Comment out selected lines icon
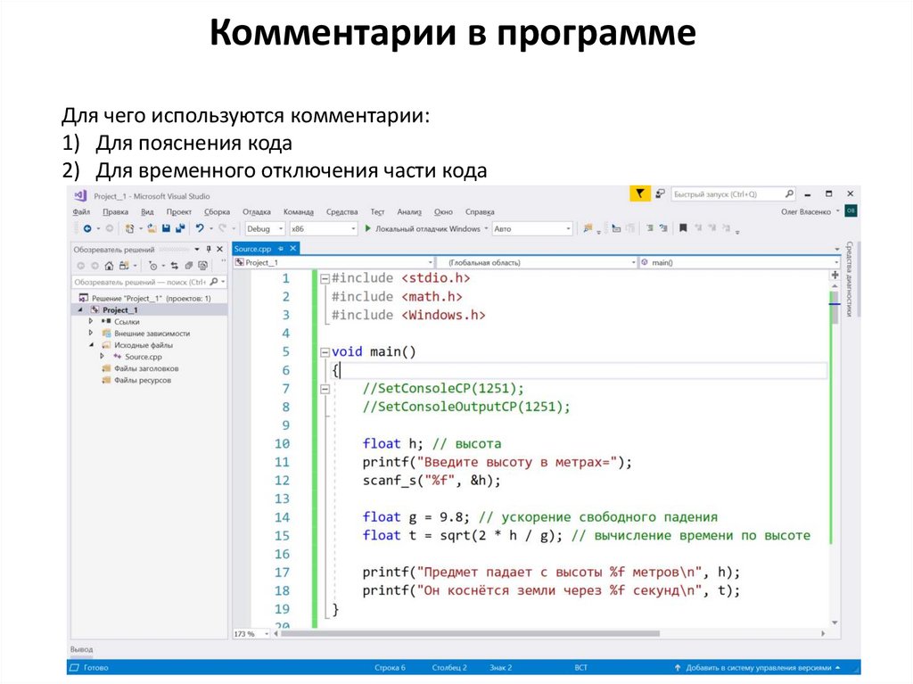This screenshot has width=913, height=684. tap(650, 228)
